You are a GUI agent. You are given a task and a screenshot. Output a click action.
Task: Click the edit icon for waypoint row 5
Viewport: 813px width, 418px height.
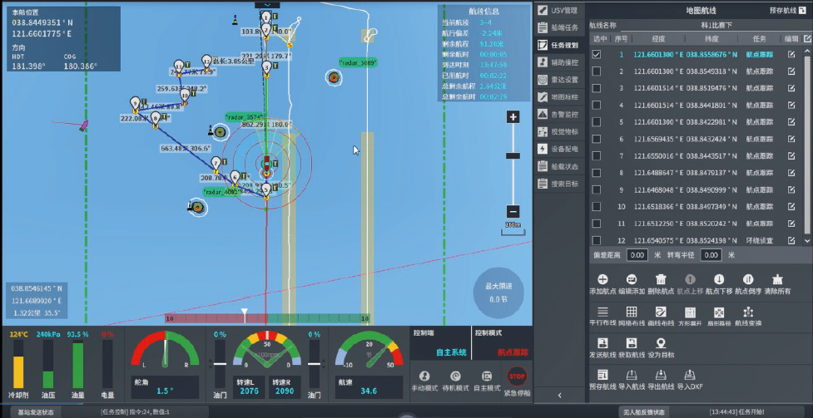[x=791, y=122]
